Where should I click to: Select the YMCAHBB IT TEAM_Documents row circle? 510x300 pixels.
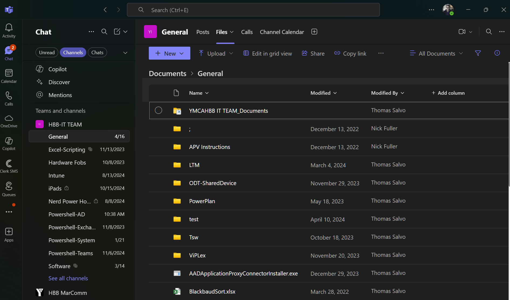pyautogui.click(x=158, y=110)
